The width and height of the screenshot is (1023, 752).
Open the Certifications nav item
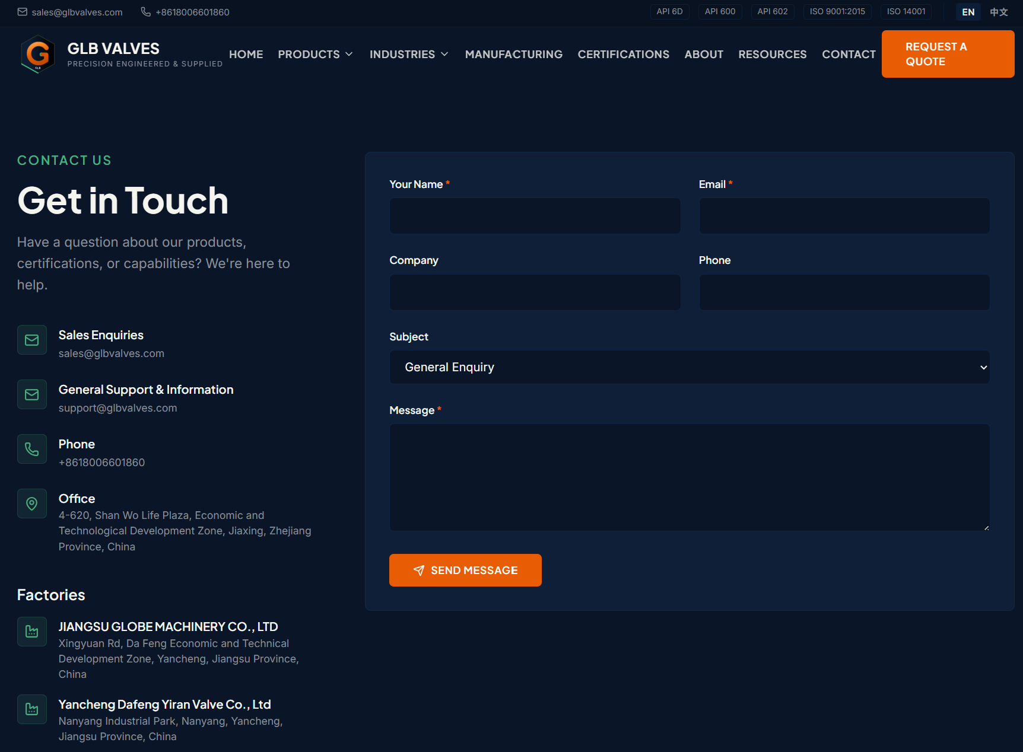pyautogui.click(x=623, y=54)
